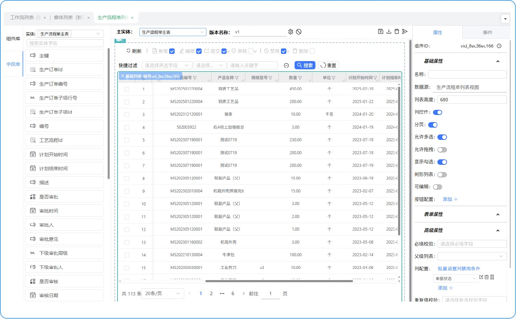Open the 父级列表 dropdown
The image size is (516, 319).
click(x=472, y=256)
